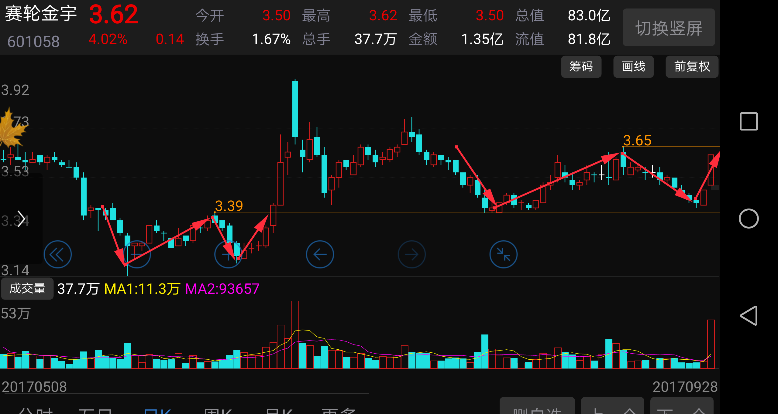Image resolution: width=778 pixels, height=414 pixels.
Task: Open the 前复权 adjustment selector
Action: 692,66
